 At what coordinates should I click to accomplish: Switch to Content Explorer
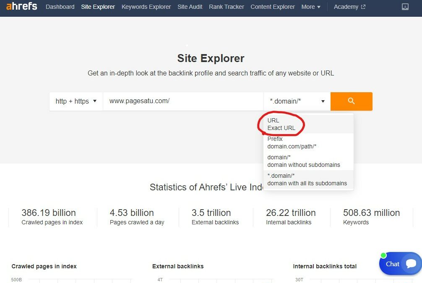pos(273,7)
